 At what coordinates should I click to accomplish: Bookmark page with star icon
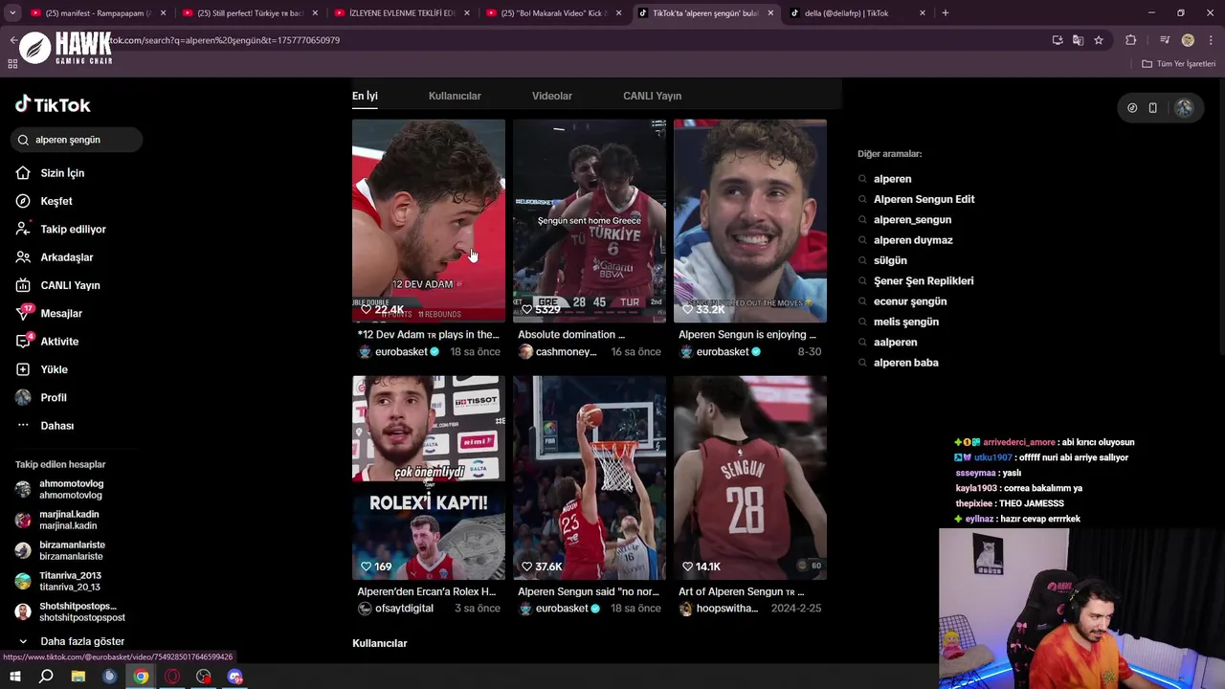[x=1099, y=40]
